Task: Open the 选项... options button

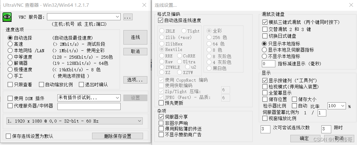Action: [135, 80]
